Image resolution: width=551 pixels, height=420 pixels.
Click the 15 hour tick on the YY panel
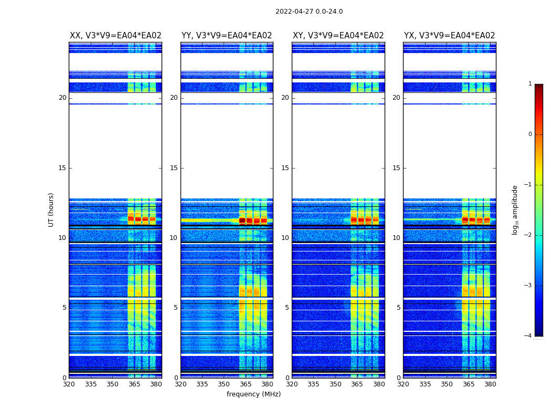point(174,168)
